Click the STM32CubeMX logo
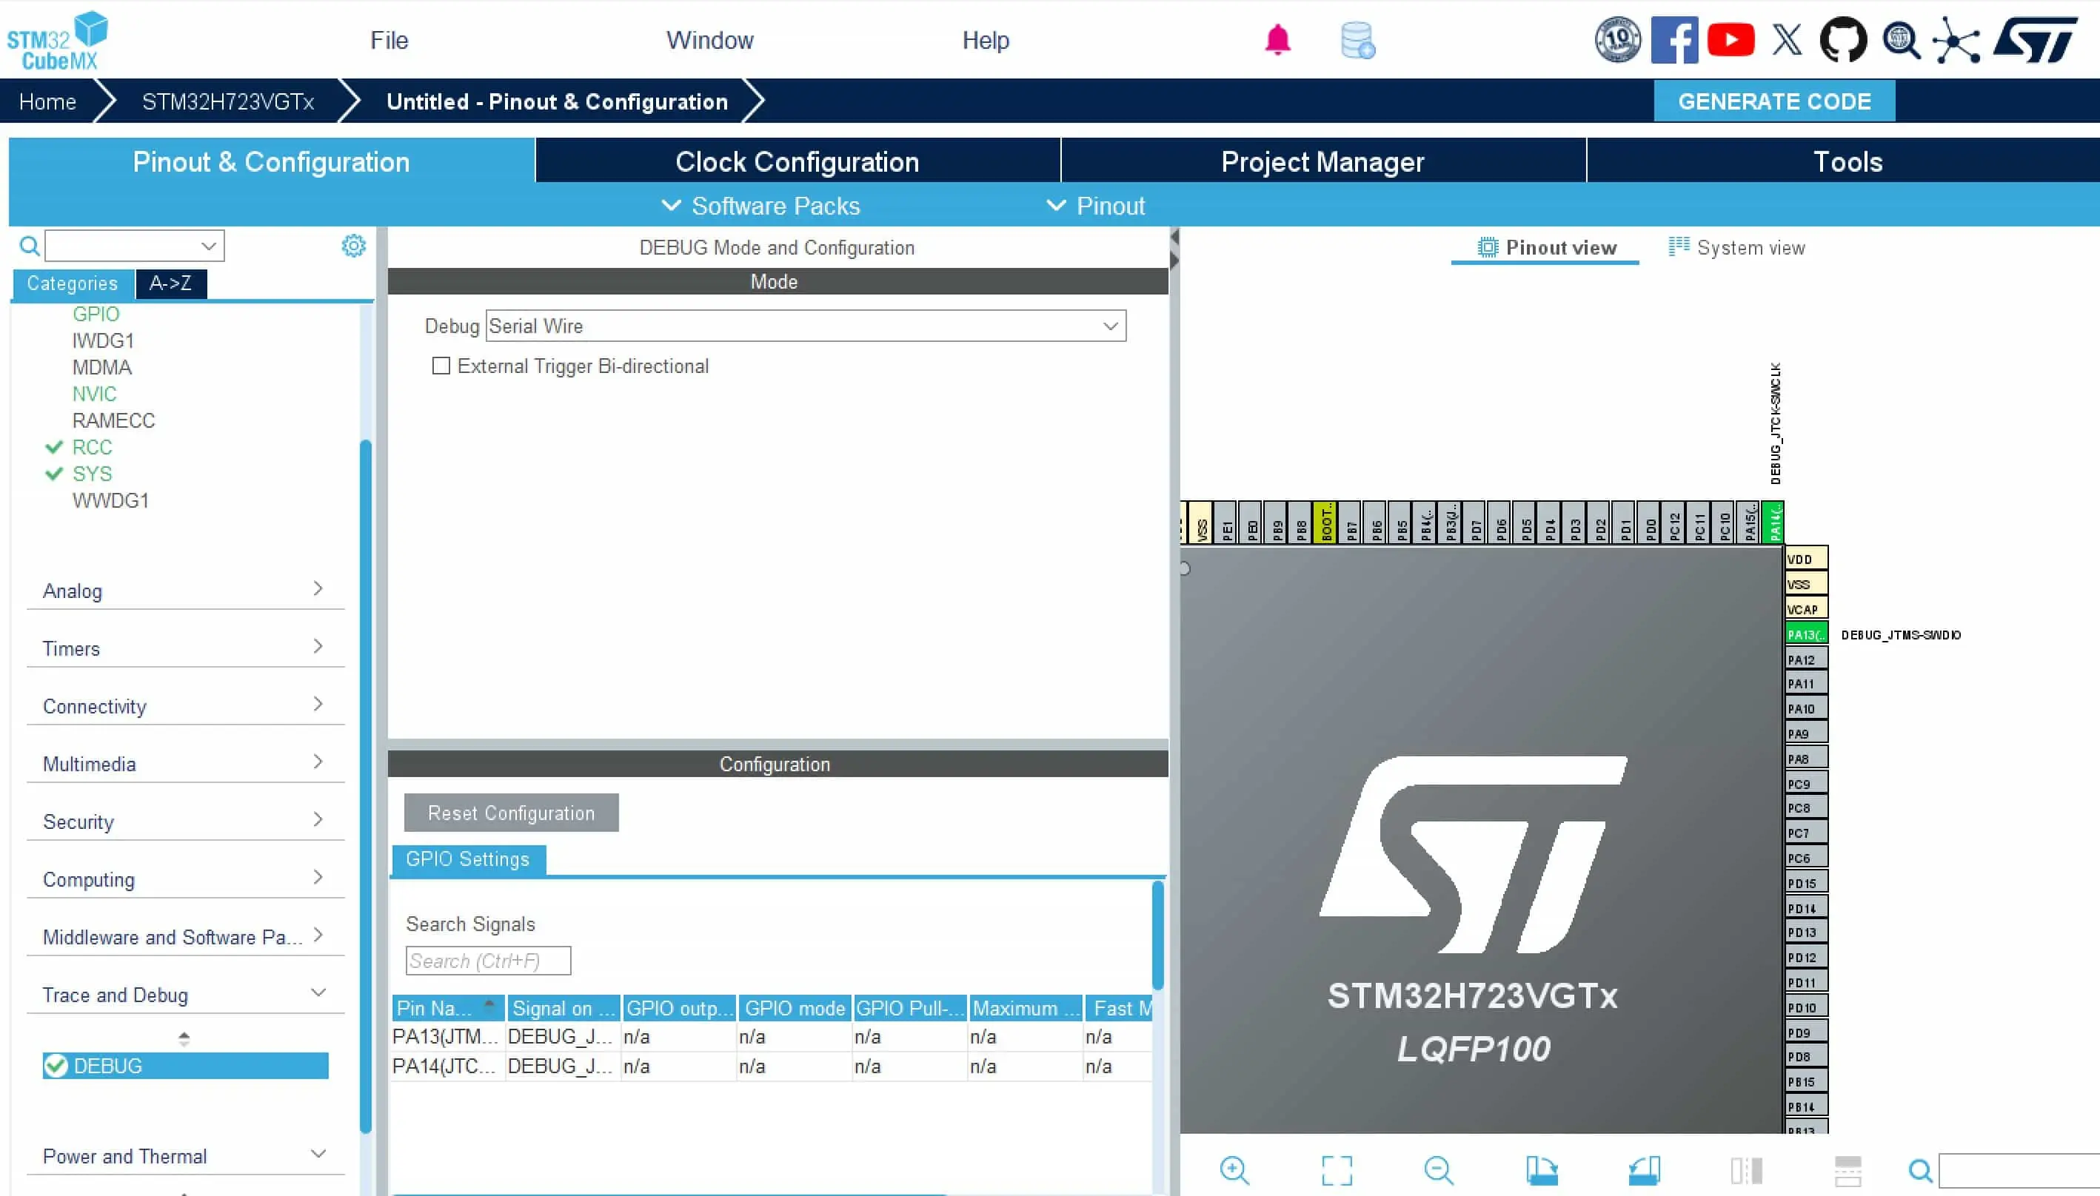Image resolution: width=2100 pixels, height=1196 pixels. click(x=57, y=40)
